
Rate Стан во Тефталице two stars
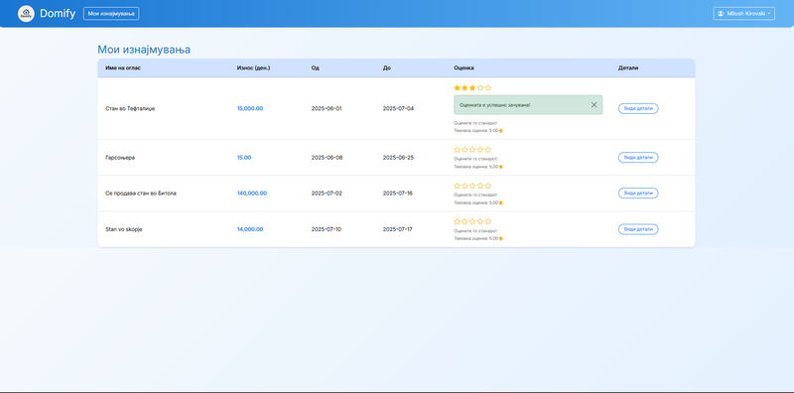coord(464,88)
